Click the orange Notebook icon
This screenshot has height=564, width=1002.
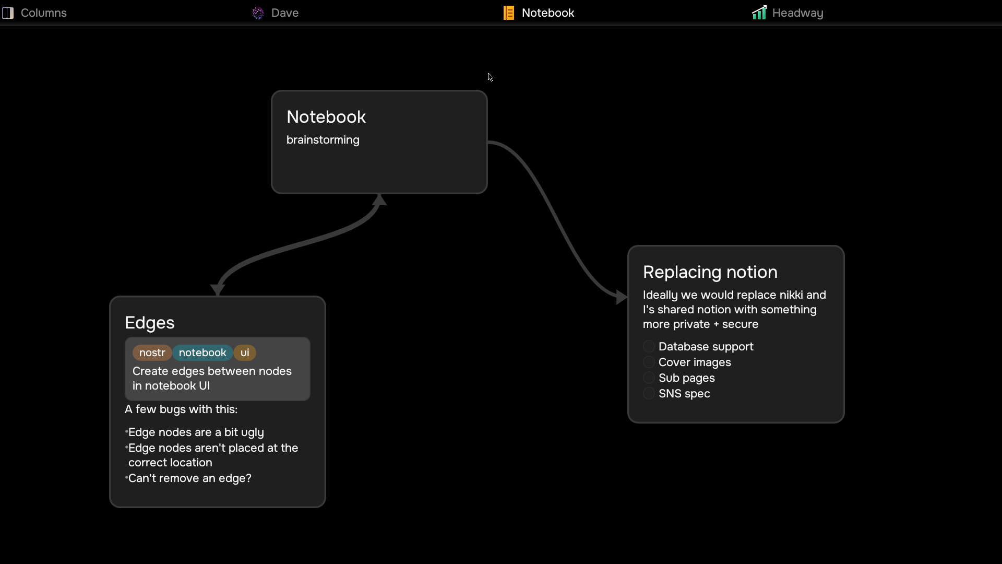(509, 13)
